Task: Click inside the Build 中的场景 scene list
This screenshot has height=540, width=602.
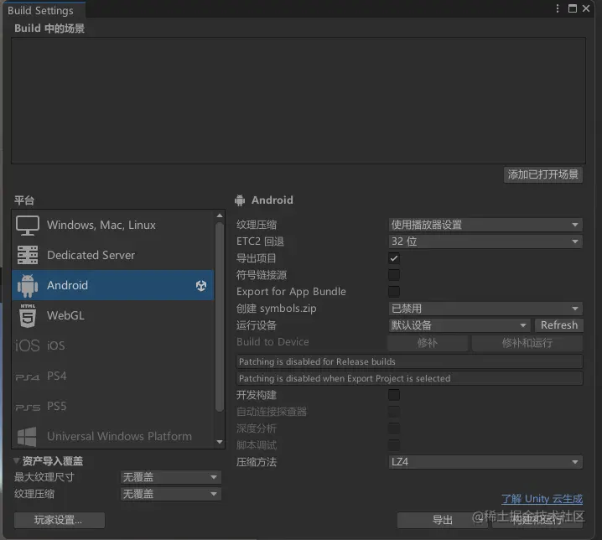Action: pos(298,101)
